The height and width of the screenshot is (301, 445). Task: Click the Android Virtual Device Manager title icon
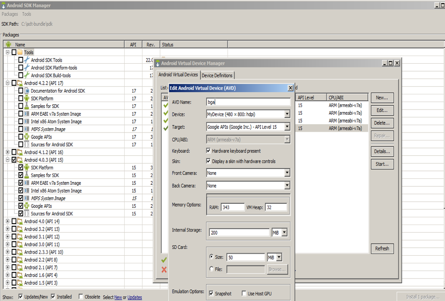(x=158, y=63)
